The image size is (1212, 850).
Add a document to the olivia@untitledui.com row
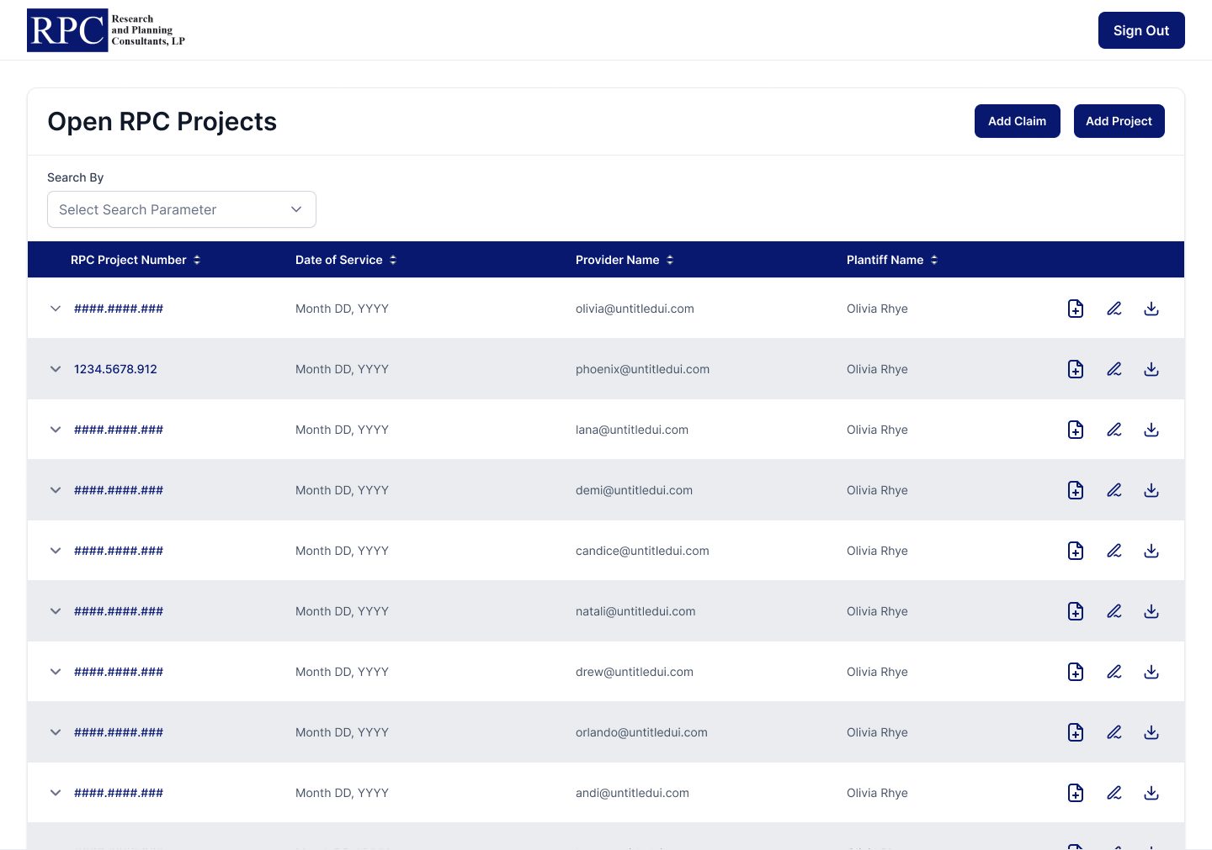pyautogui.click(x=1076, y=309)
